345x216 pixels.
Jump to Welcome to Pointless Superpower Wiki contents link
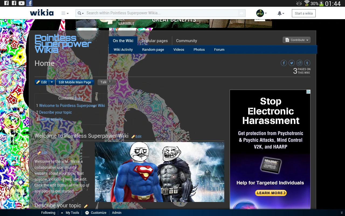(72, 106)
